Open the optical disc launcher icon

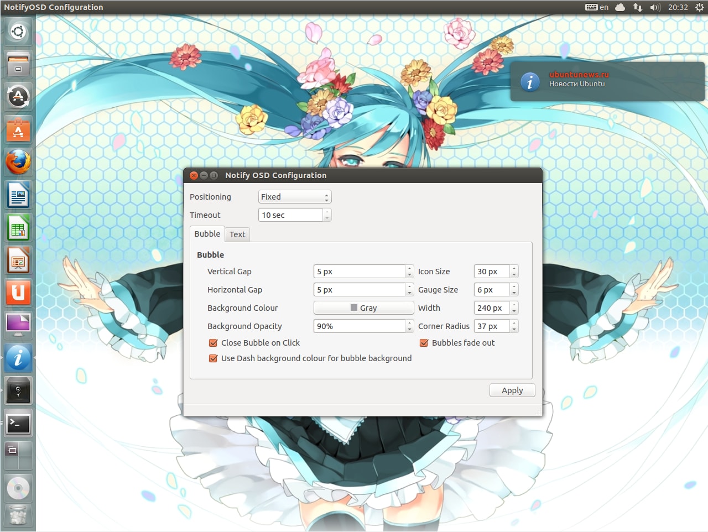18,488
